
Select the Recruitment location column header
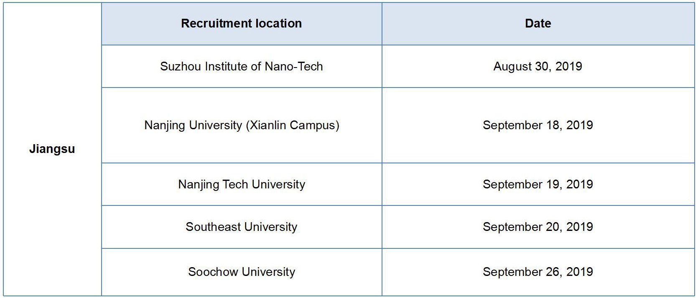[241, 24]
